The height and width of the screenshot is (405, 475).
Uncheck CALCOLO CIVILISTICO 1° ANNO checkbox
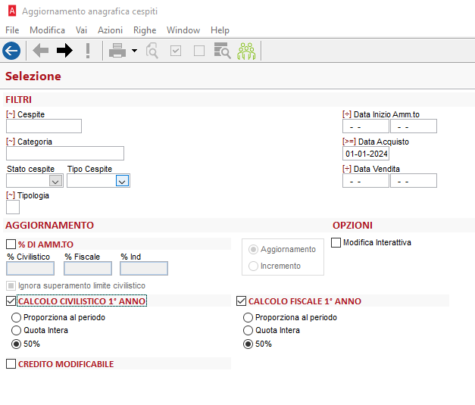click(x=11, y=301)
